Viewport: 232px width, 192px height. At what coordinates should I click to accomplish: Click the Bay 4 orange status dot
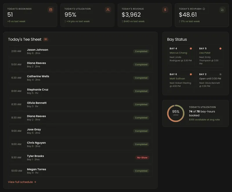(x=191, y=49)
